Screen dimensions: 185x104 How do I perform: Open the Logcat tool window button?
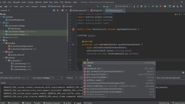coord(78,103)
